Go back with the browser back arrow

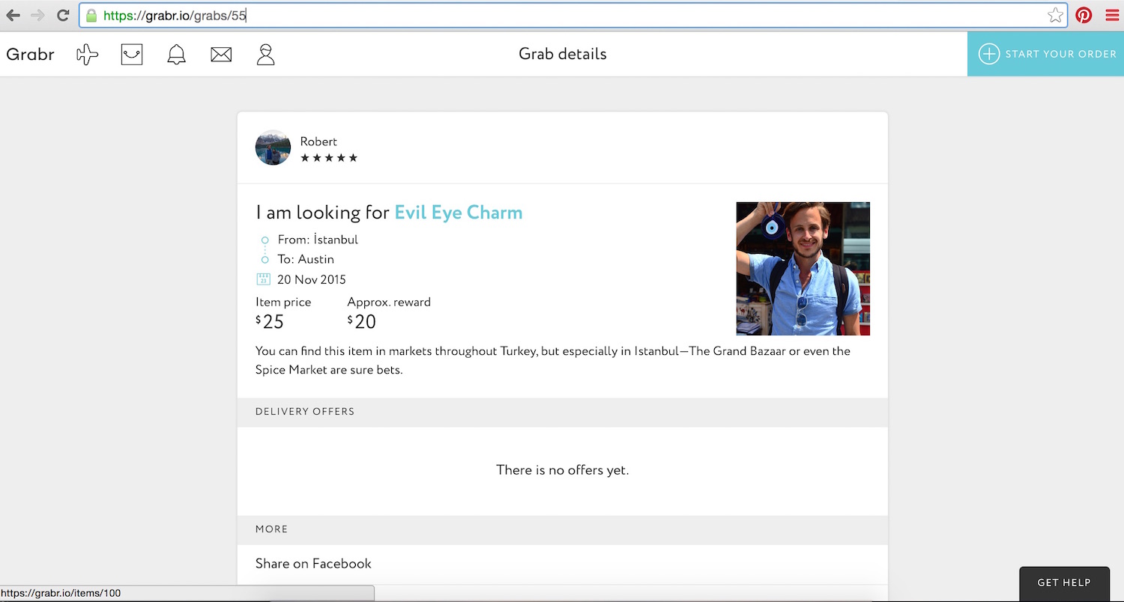coord(13,15)
